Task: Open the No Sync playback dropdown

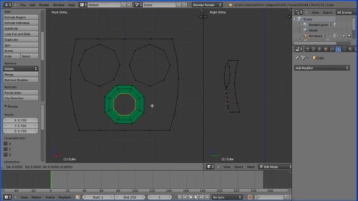Action: 227,197
